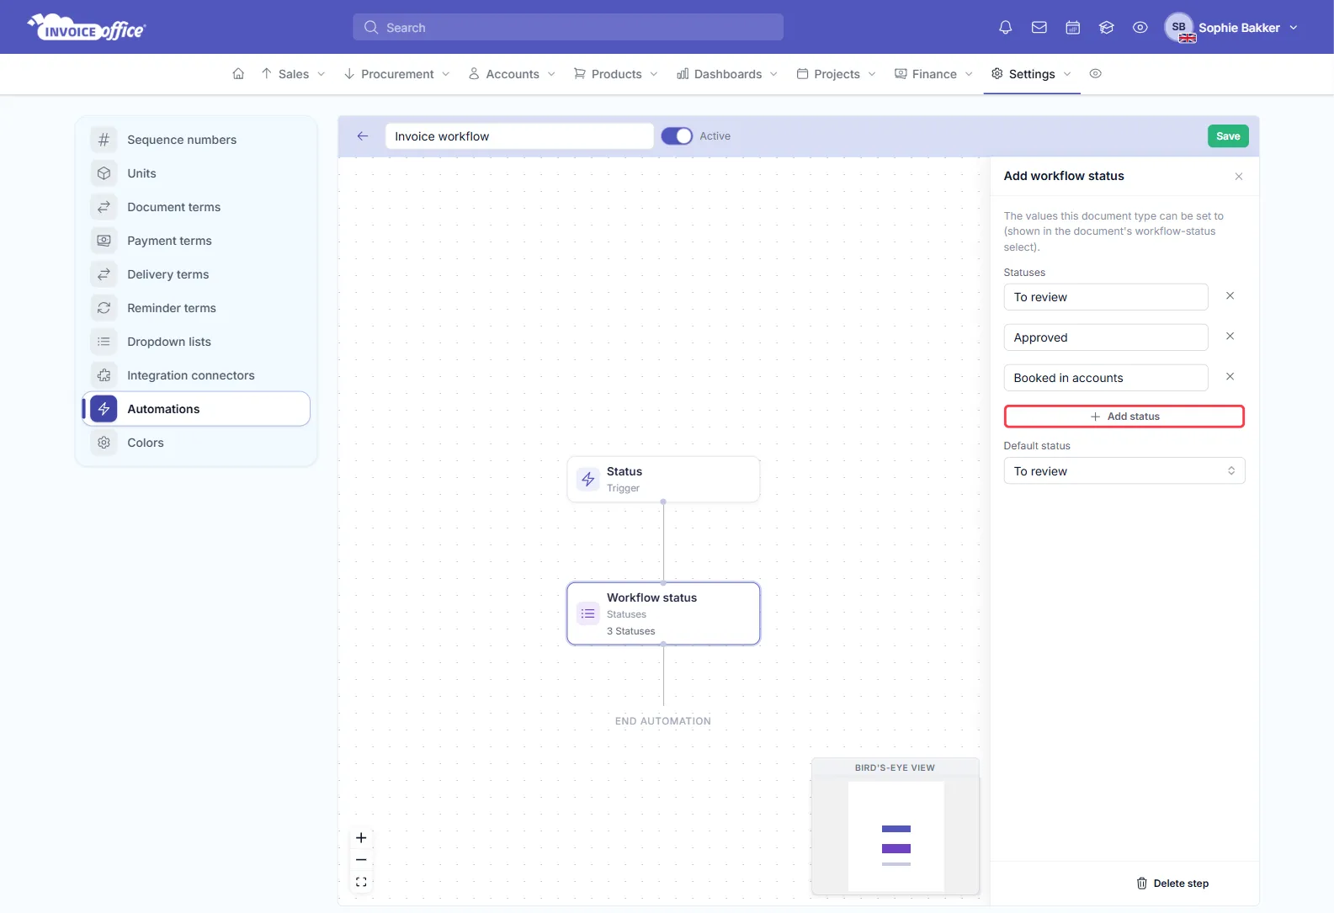Image resolution: width=1334 pixels, height=913 pixels.
Task: Open the Finance menu
Action: click(933, 74)
